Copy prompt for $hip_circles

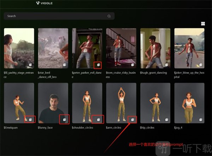[x=167, y=119]
